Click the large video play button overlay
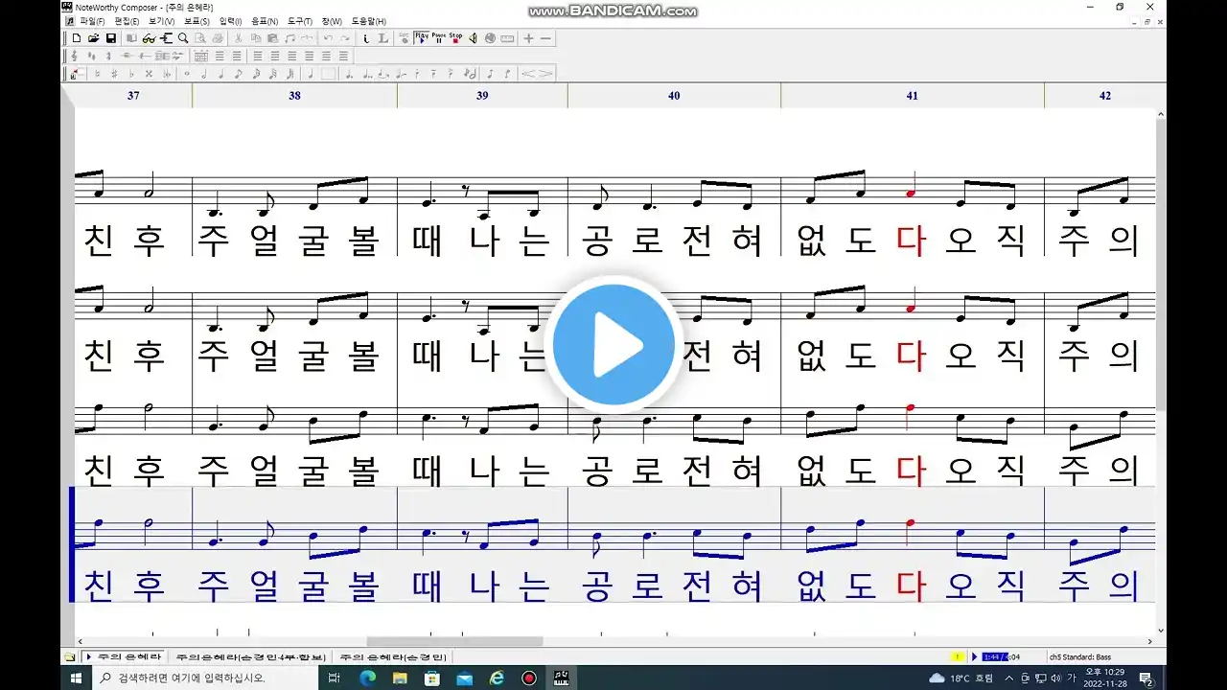Viewport: 1227px width, 690px height. pos(613,345)
